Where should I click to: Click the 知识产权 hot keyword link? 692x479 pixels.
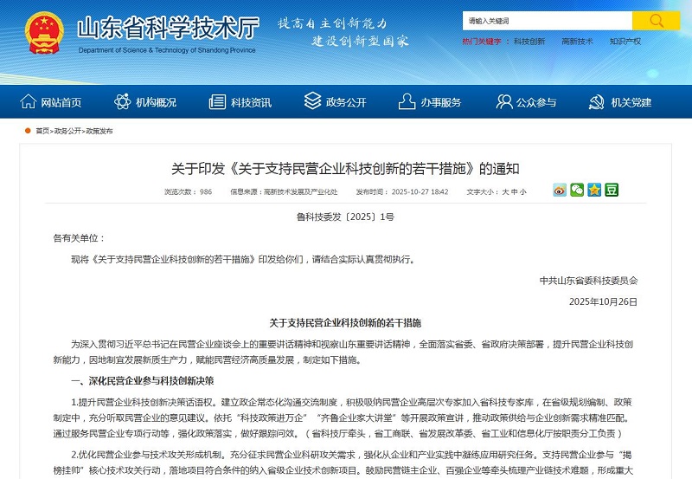tap(625, 41)
